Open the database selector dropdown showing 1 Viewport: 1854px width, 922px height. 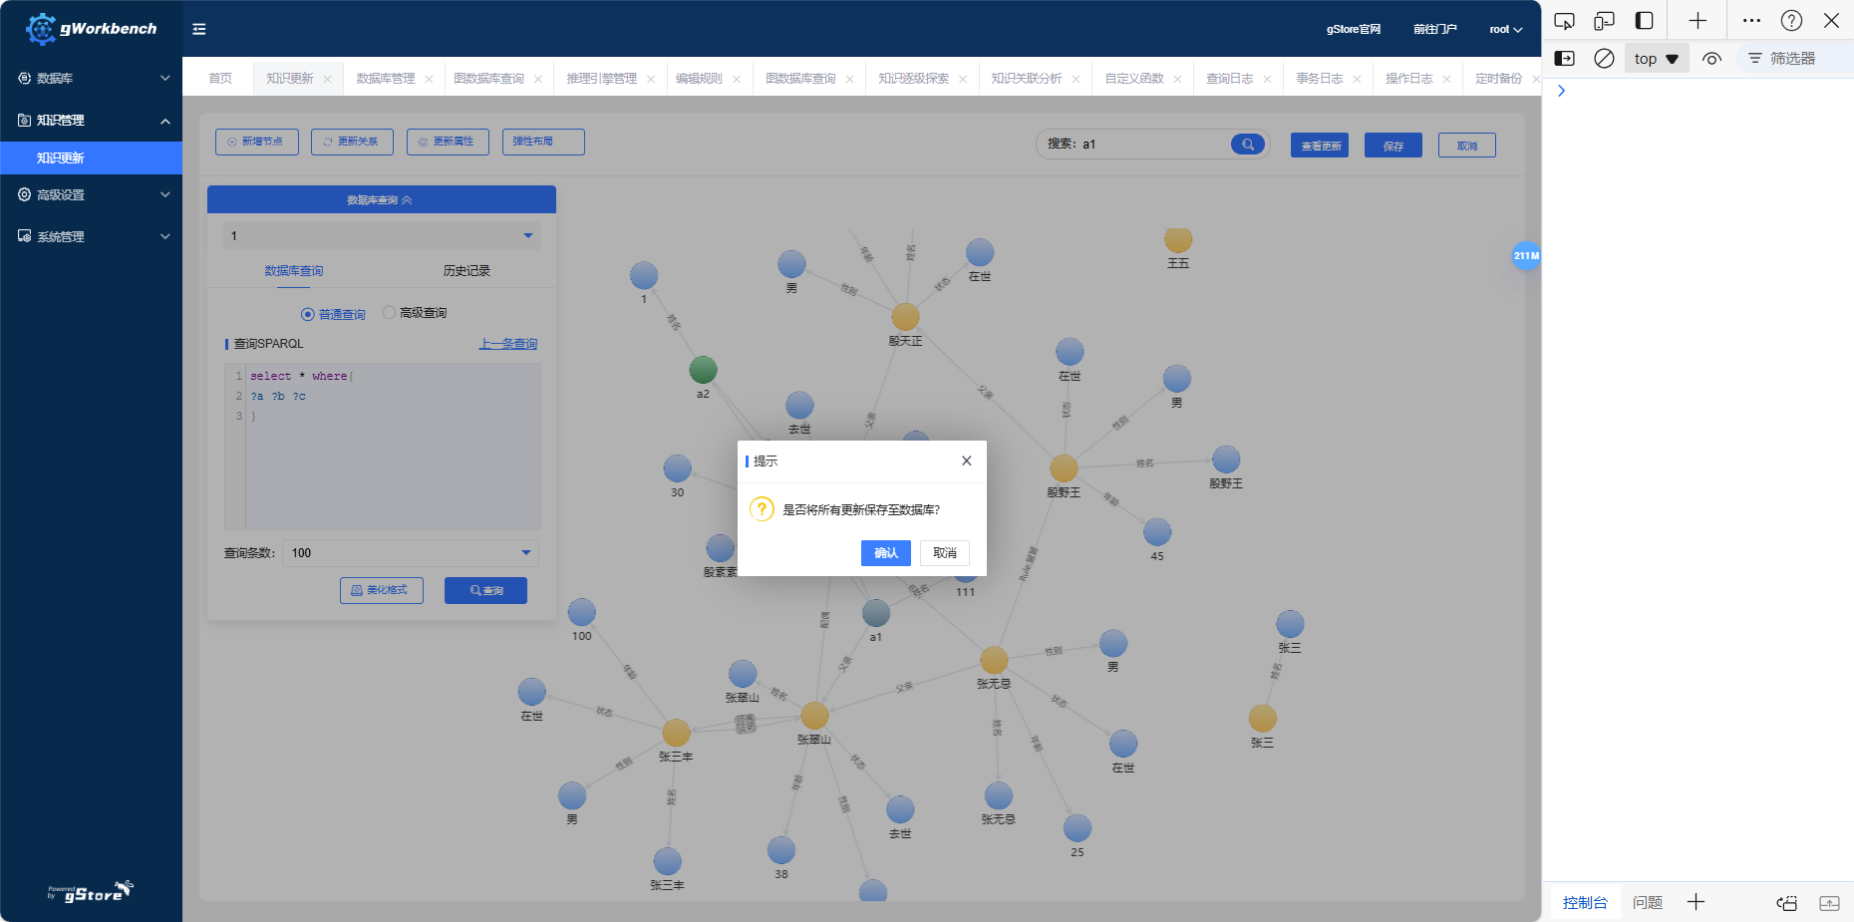point(381,236)
